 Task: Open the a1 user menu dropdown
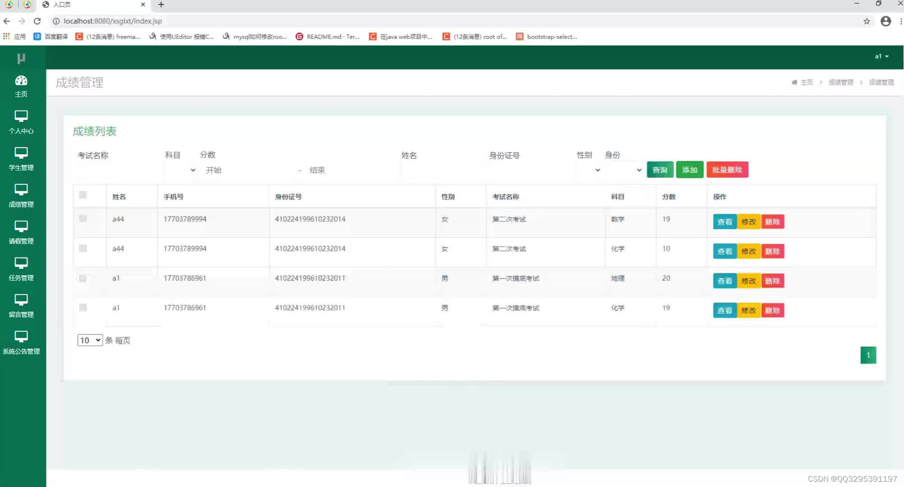881,56
